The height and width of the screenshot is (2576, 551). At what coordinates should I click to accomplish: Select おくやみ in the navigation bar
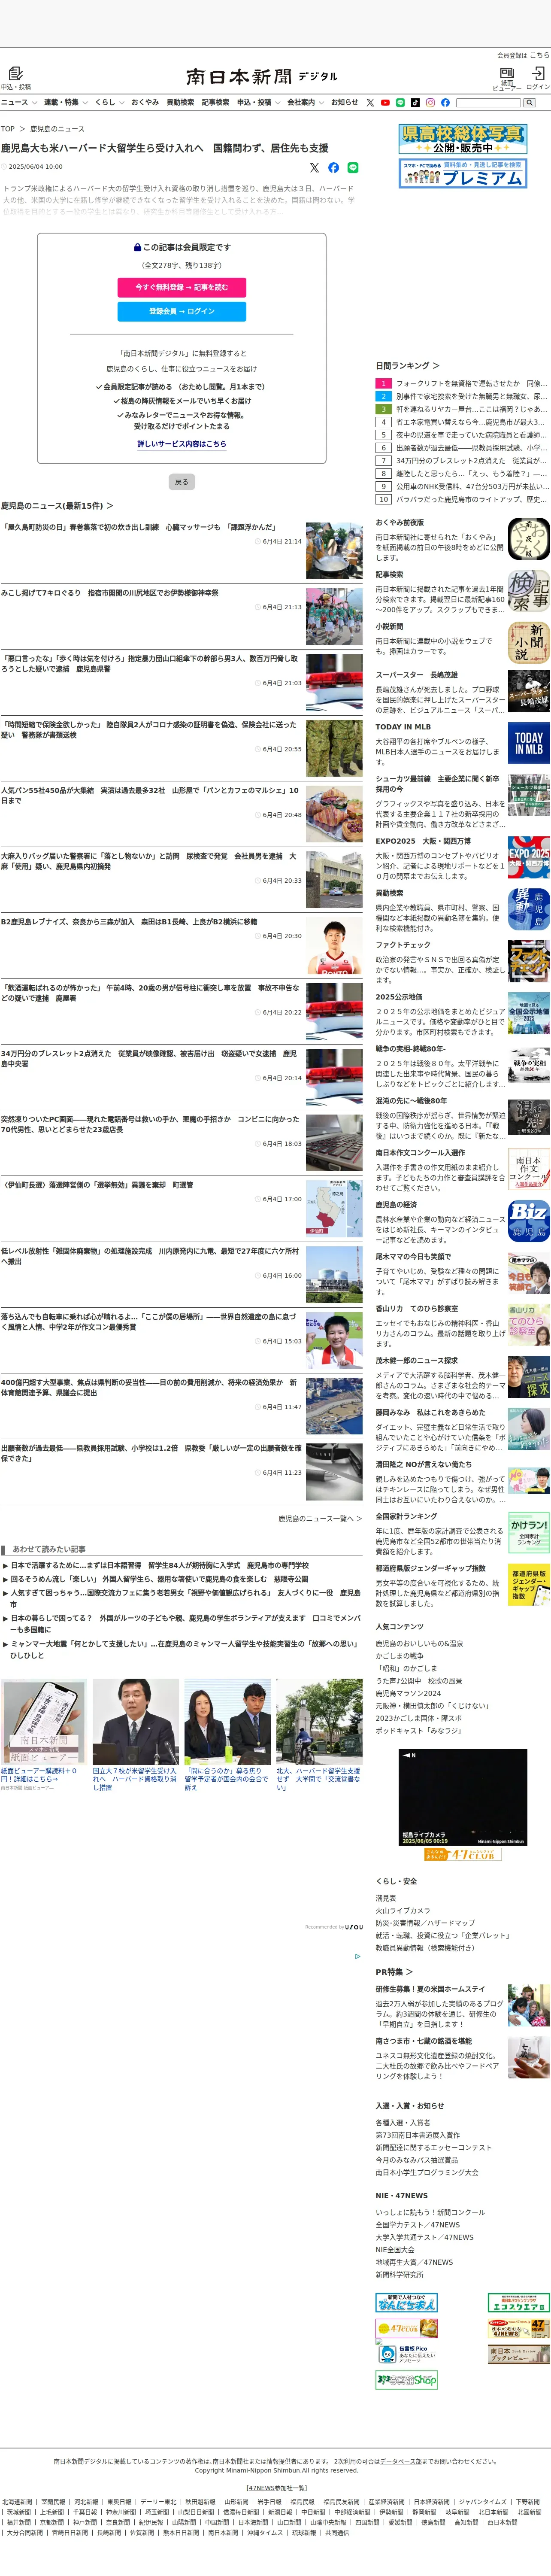(145, 102)
